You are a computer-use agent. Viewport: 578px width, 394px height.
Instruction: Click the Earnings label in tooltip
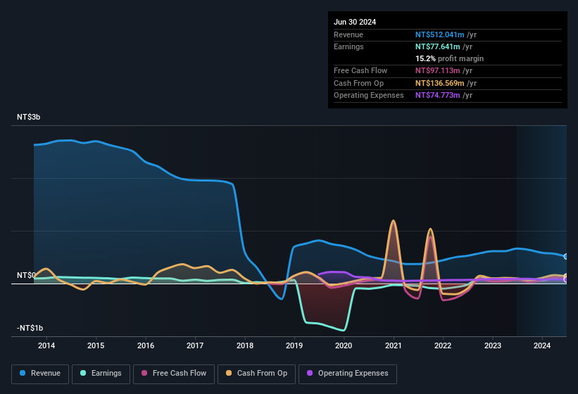(x=348, y=46)
